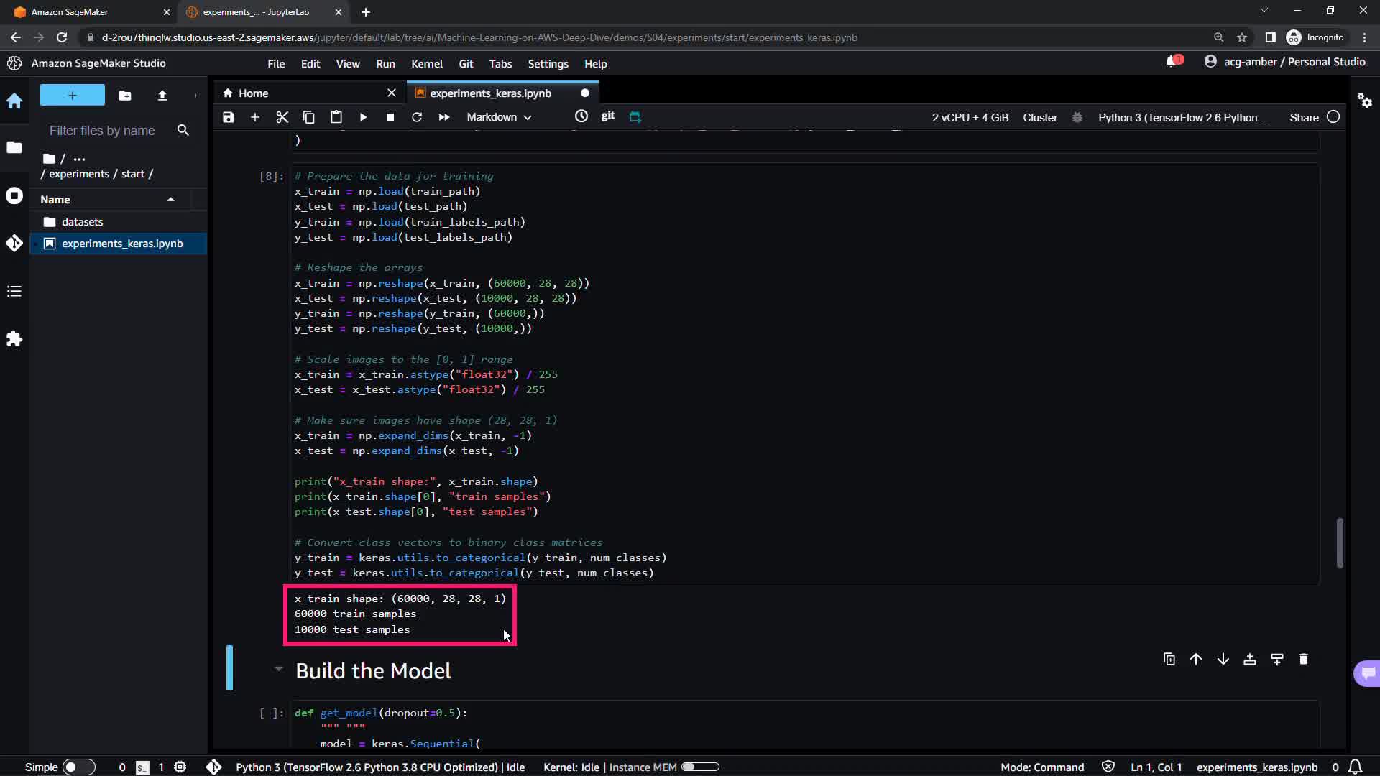Run the selected cell
The image size is (1380, 776).
pyautogui.click(x=363, y=117)
